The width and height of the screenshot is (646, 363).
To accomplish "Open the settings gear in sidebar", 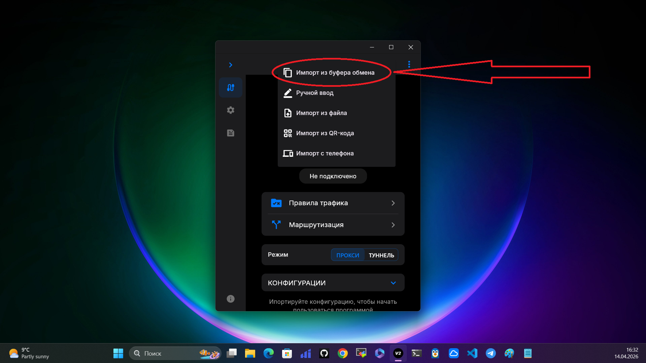I will 231,110.
